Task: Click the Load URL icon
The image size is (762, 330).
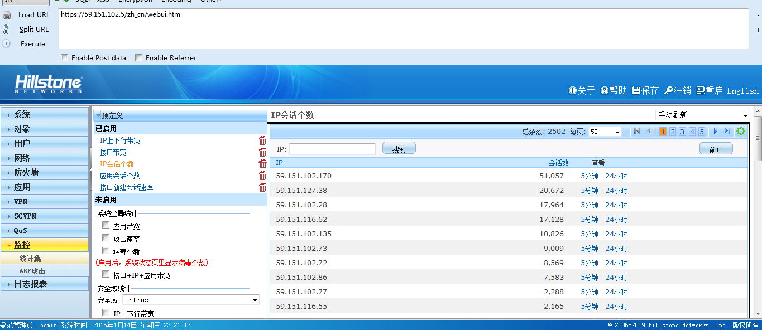Action: pos(7,15)
